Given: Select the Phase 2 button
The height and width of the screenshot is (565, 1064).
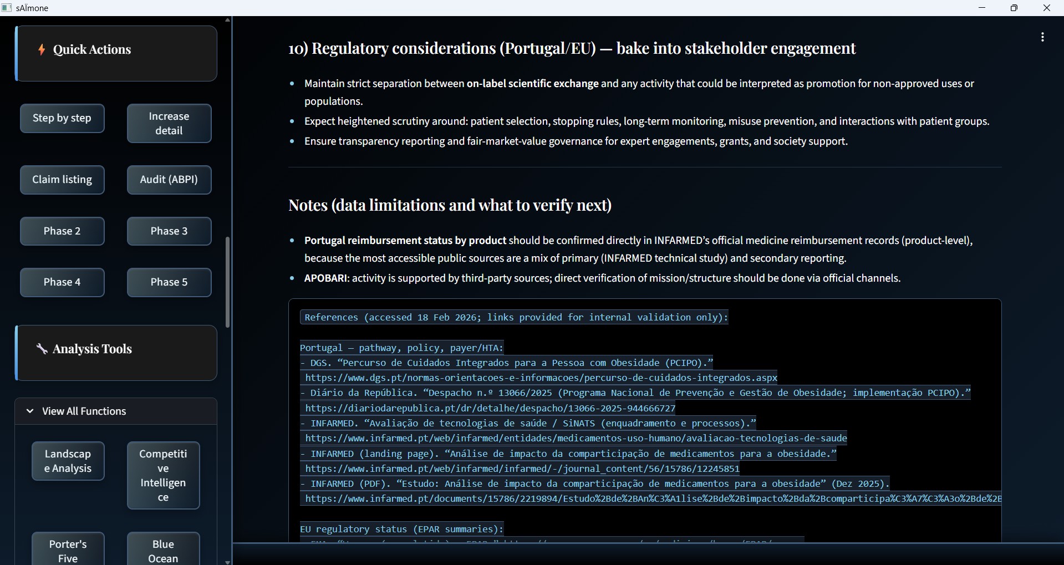Looking at the screenshot, I should point(62,231).
